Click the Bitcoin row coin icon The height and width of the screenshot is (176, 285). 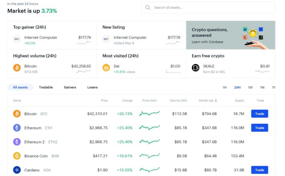[x=17, y=114]
